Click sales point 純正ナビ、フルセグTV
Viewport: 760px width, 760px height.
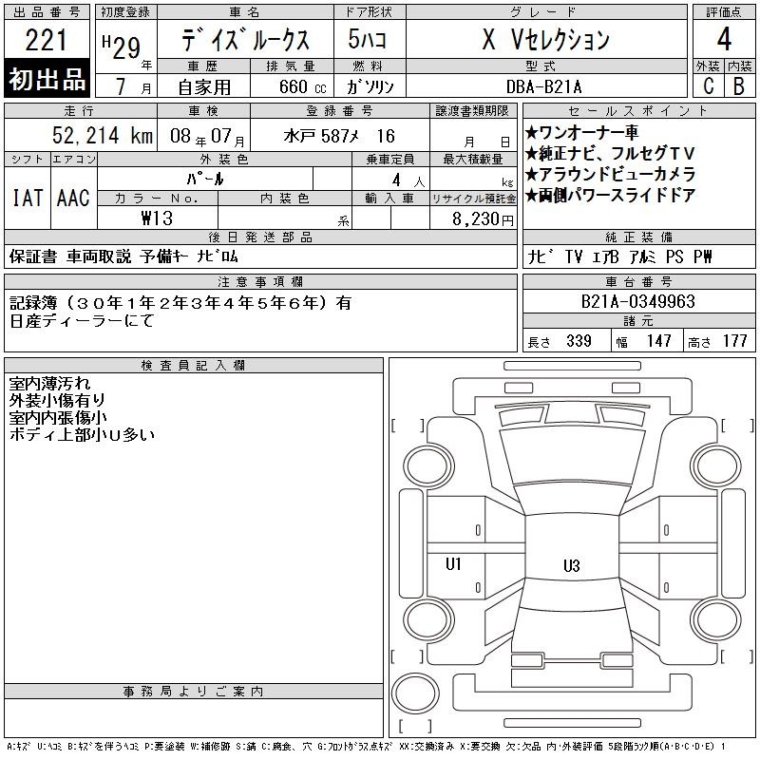(610, 153)
